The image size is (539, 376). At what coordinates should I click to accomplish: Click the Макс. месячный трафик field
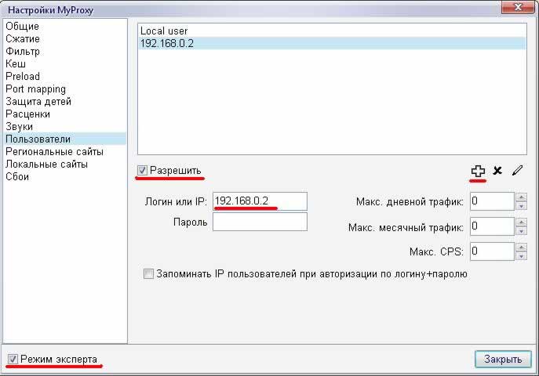pos(492,226)
